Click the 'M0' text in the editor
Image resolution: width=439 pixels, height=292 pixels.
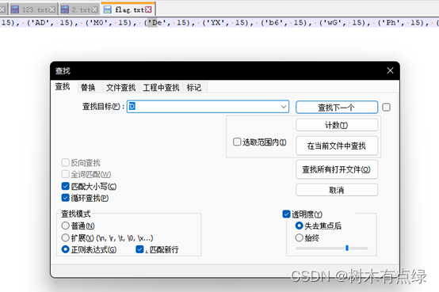coord(98,22)
